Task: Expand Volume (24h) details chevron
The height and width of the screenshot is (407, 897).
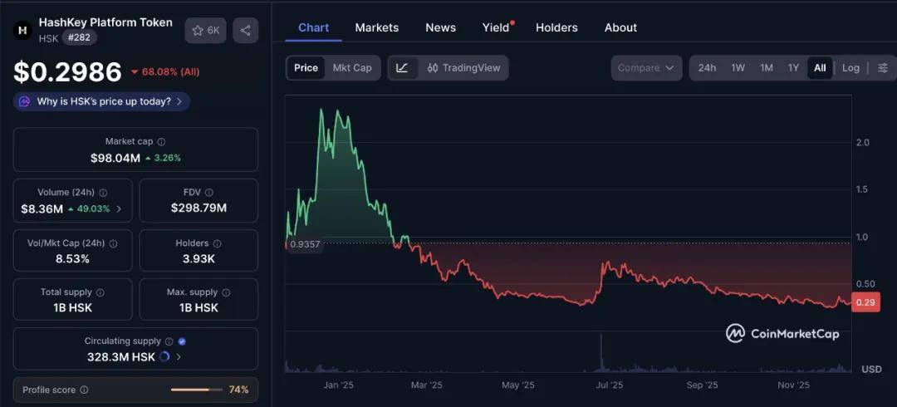Action: click(119, 208)
